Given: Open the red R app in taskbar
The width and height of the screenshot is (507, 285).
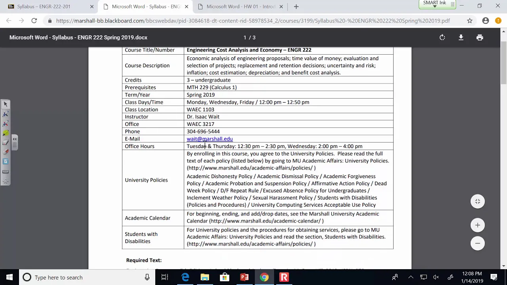Looking at the screenshot, I should pos(284,277).
